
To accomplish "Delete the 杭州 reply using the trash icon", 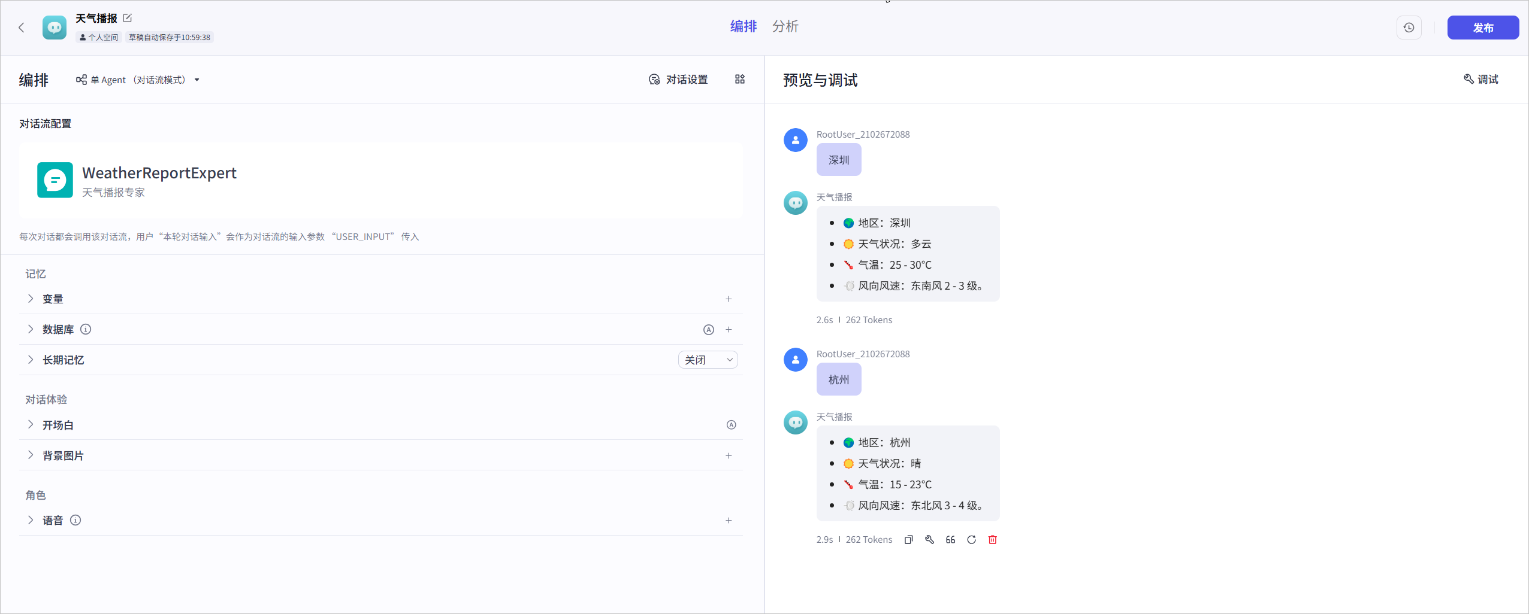I will click(992, 540).
